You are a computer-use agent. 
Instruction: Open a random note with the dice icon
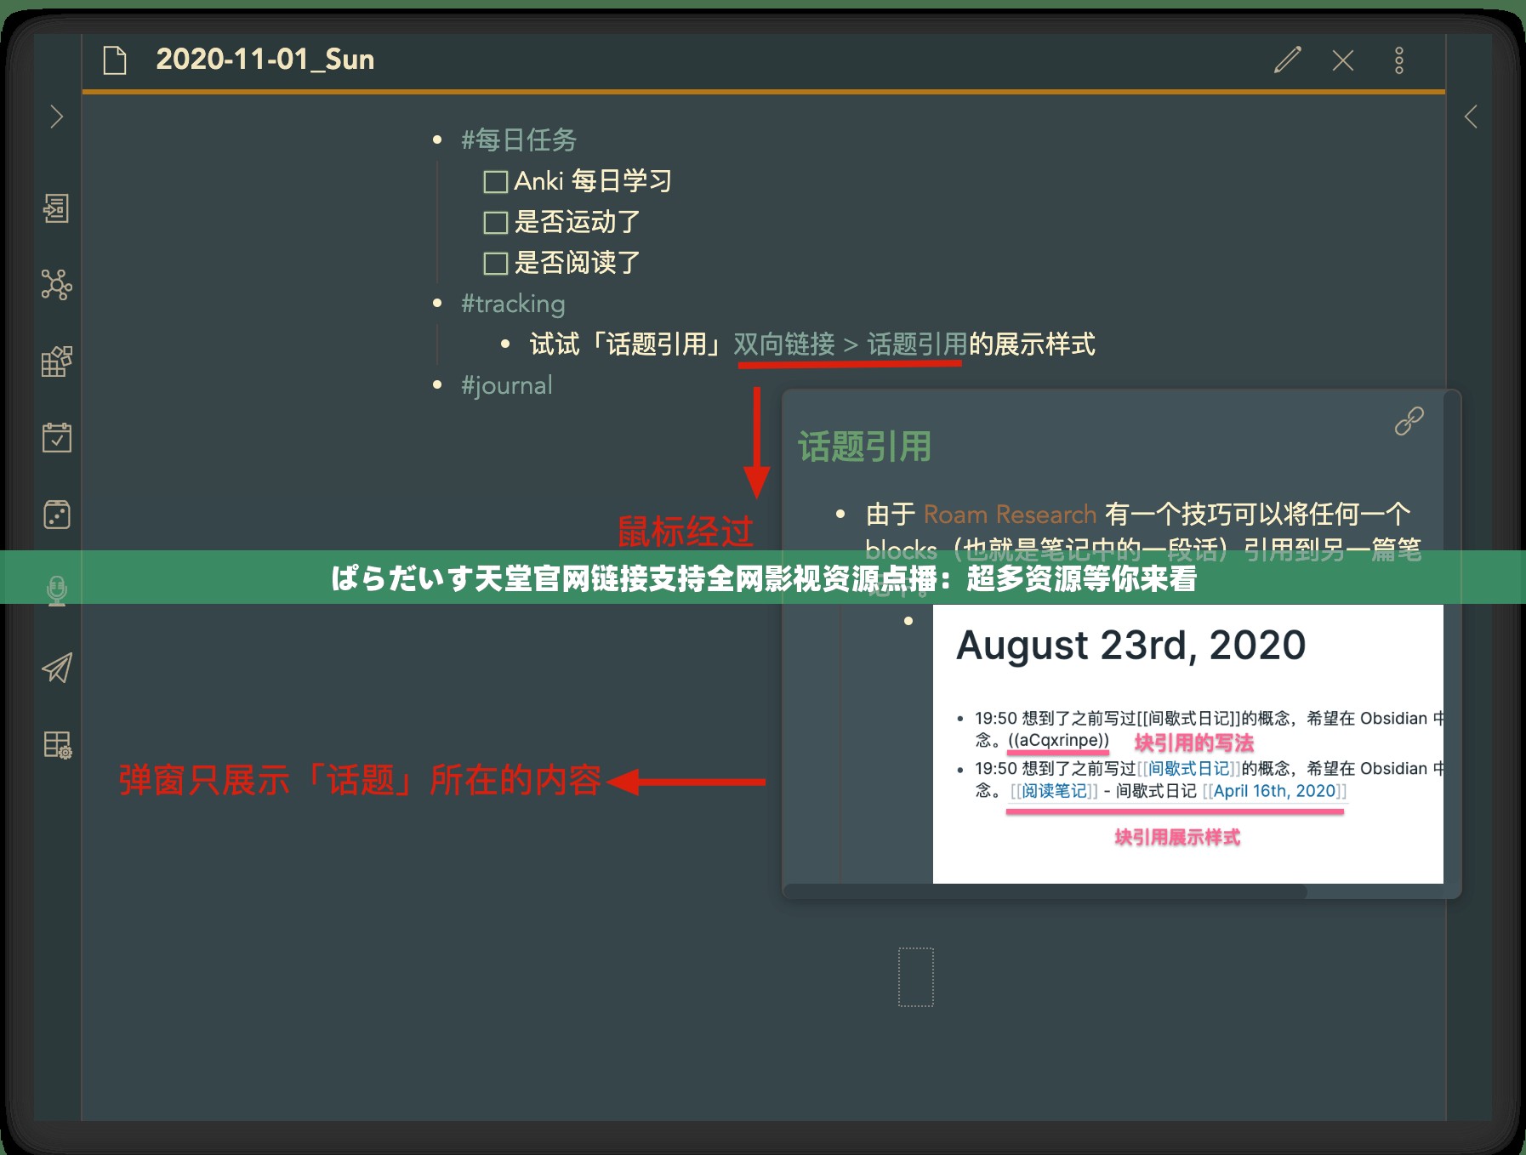pyautogui.click(x=56, y=515)
